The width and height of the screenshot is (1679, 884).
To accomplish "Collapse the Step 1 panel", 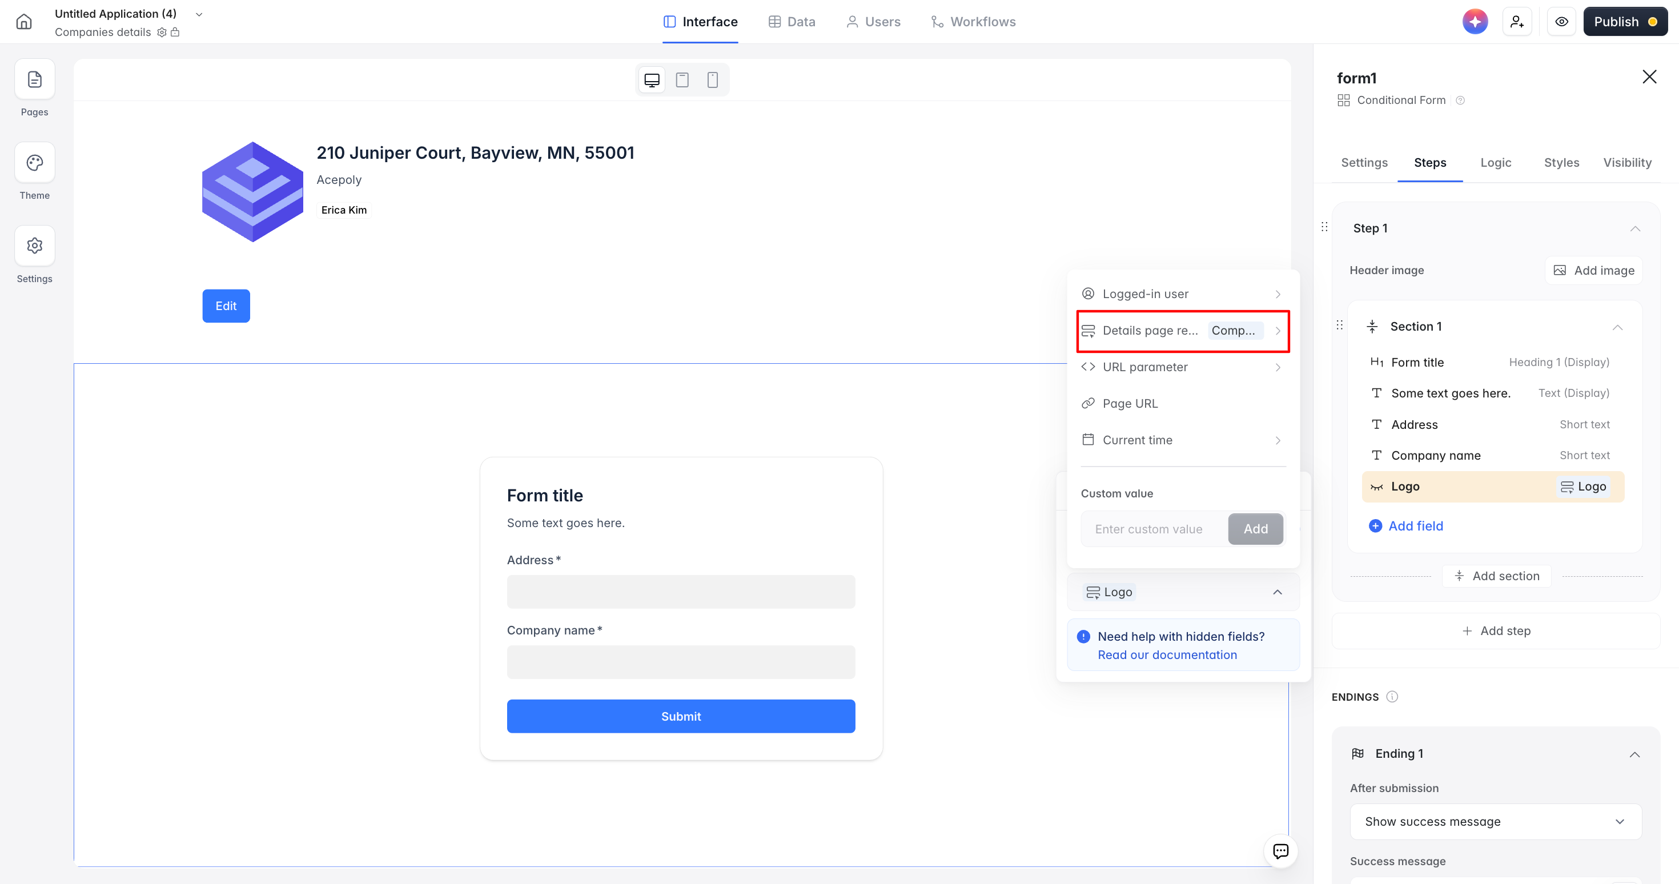I will tap(1634, 228).
